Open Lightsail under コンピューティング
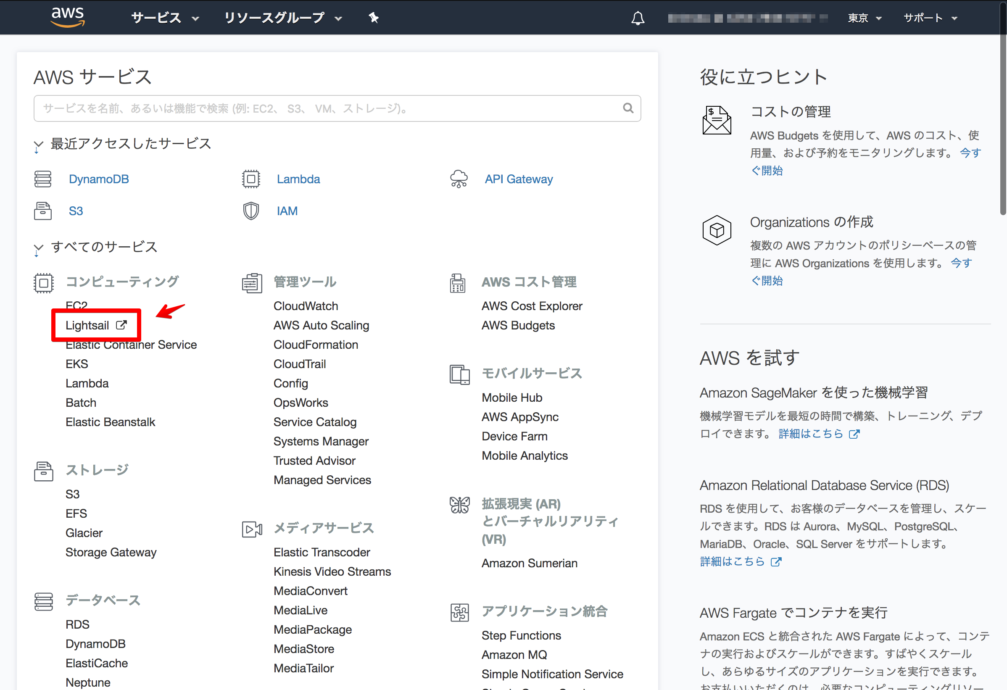This screenshot has width=1007, height=690. (x=87, y=325)
